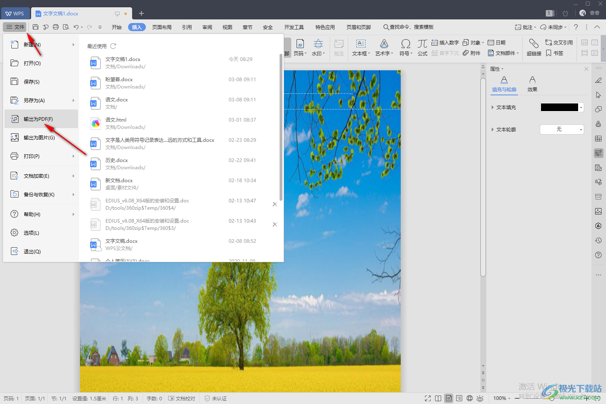The width and height of the screenshot is (606, 404).
Task: Open the 文本轮廓 dropdown set to 无
Action: (562, 129)
